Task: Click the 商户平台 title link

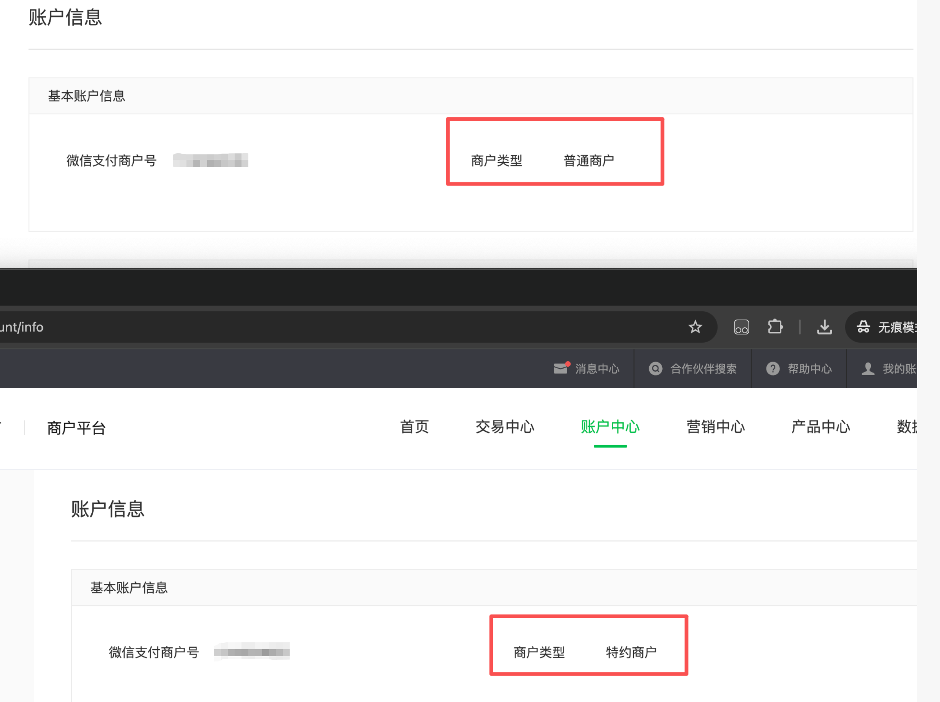Action: tap(76, 427)
